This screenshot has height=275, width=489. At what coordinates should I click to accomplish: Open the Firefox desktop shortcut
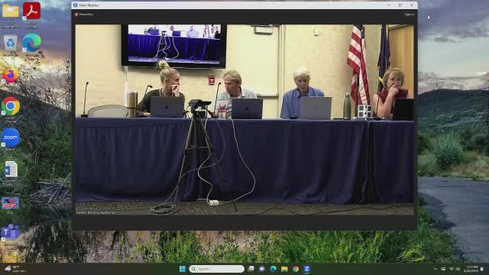coord(10,75)
